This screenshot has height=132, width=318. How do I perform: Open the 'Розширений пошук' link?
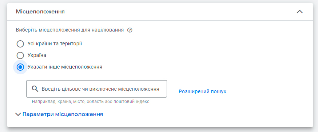202,91
